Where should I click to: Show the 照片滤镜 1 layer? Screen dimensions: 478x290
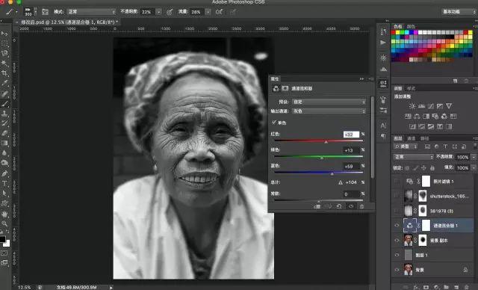397,182
